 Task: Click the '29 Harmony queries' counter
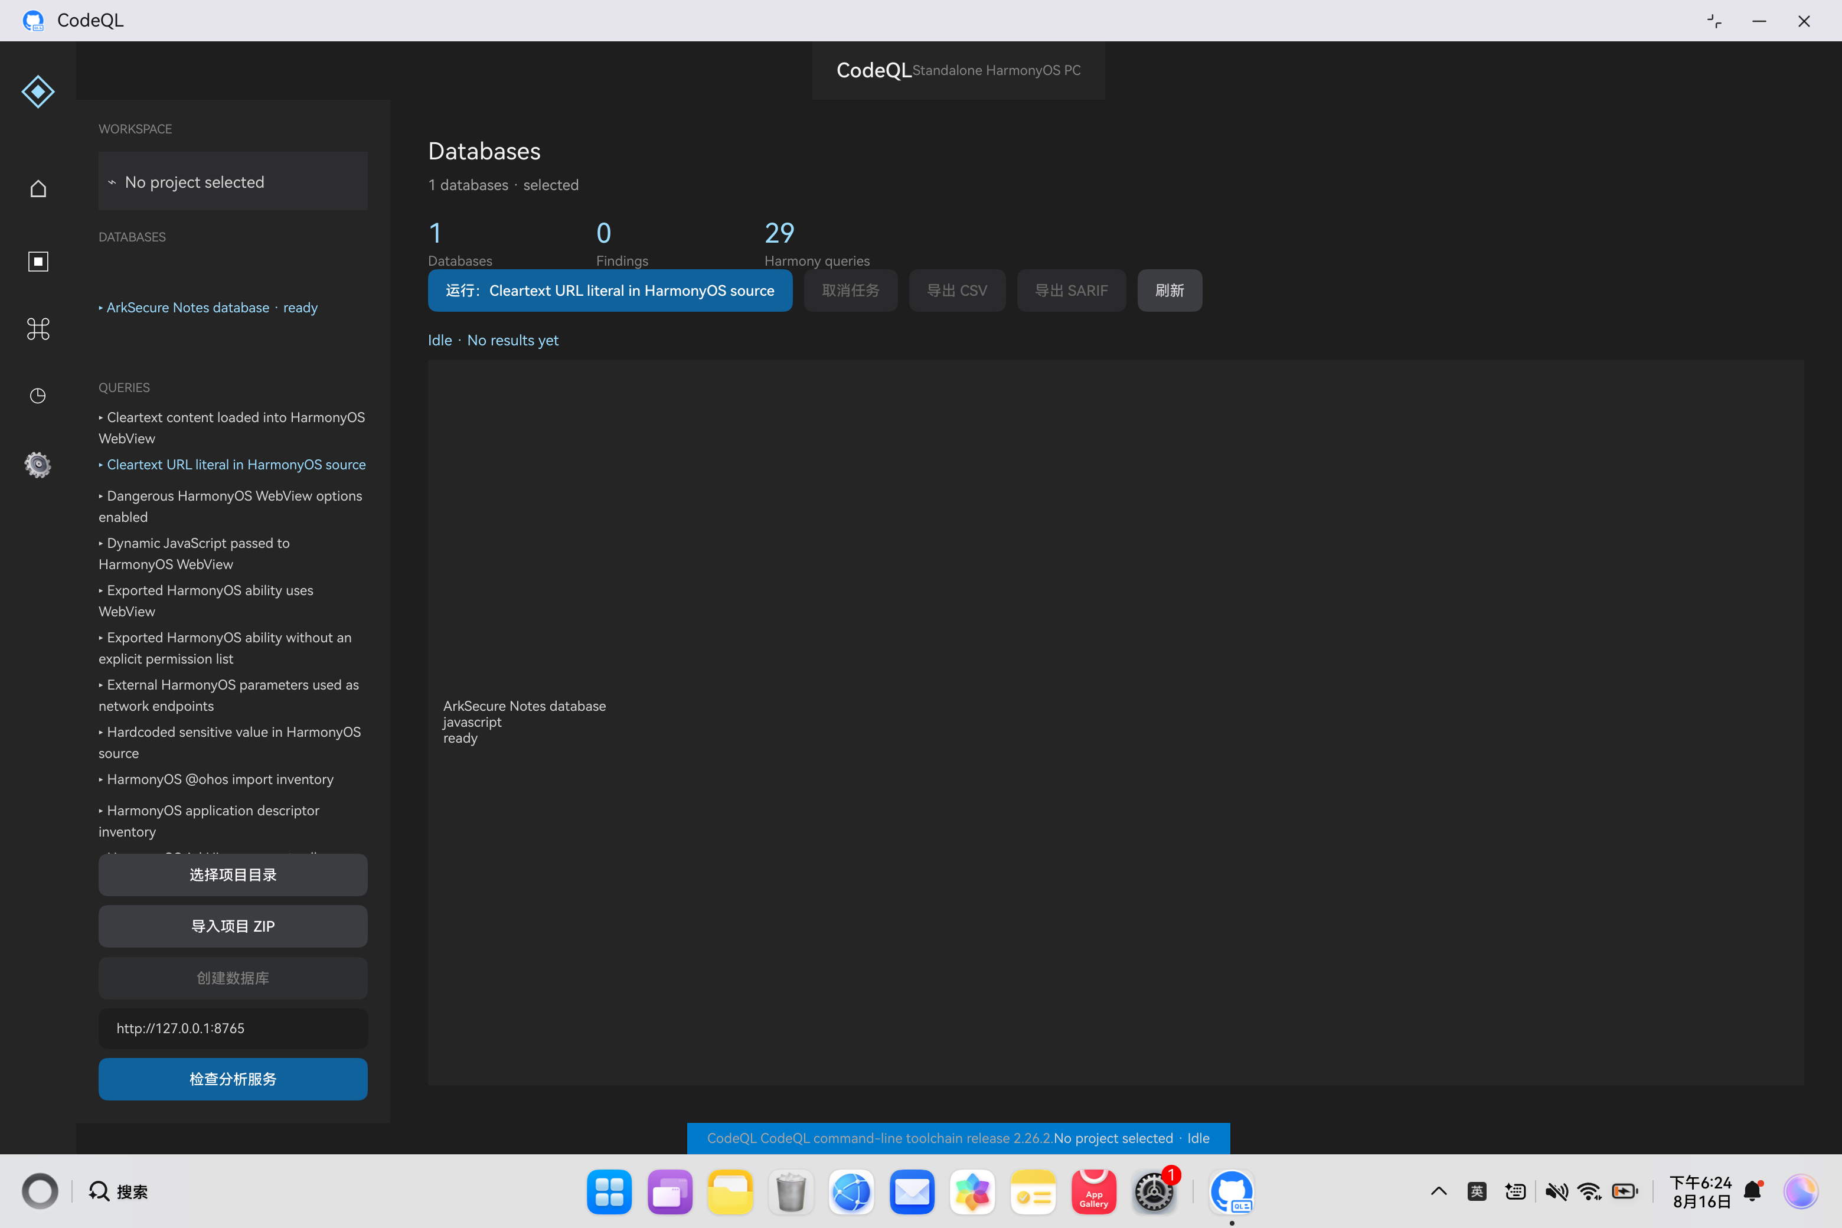click(817, 244)
